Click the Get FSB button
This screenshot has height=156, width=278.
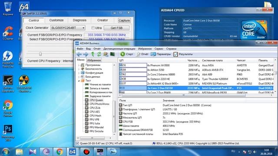pos(116,28)
